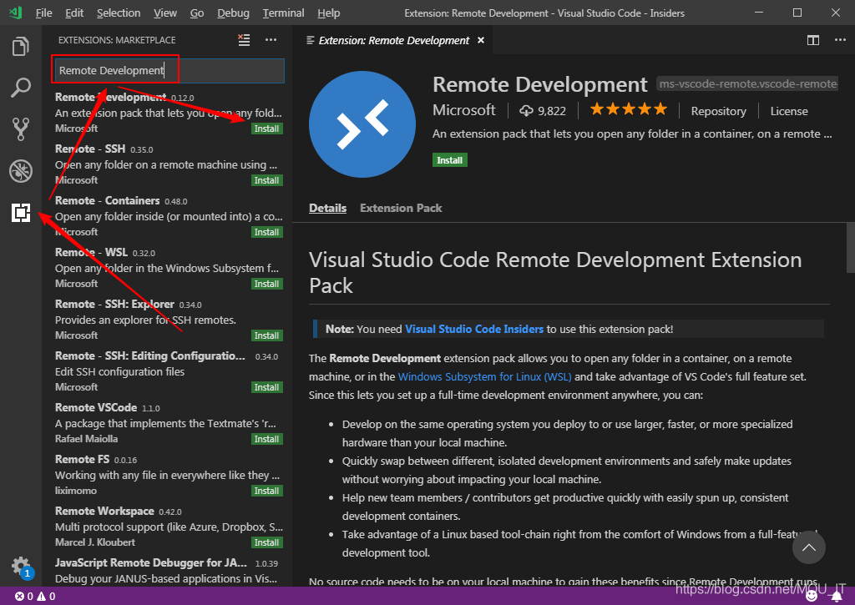
Task: Select JavaScript Remote Debugger for JANUS entry
Action: pyautogui.click(x=167, y=570)
